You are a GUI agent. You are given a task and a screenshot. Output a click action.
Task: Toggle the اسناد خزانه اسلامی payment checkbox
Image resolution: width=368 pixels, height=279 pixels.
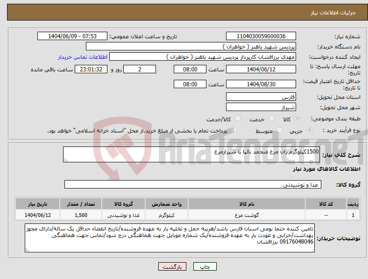coord(234,130)
